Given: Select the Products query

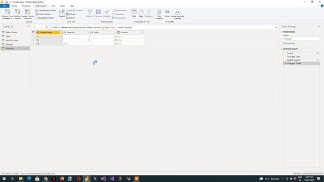Looking at the screenshot, I should [15, 49].
